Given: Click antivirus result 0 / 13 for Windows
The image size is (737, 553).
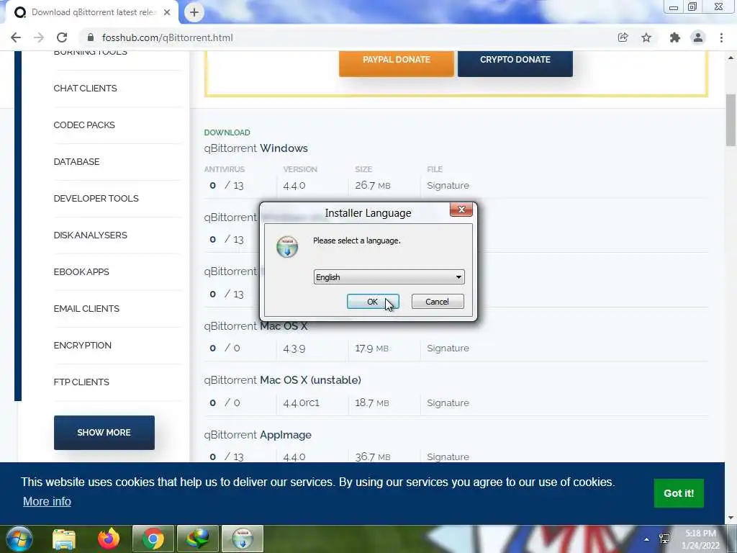Looking at the screenshot, I should click(227, 185).
